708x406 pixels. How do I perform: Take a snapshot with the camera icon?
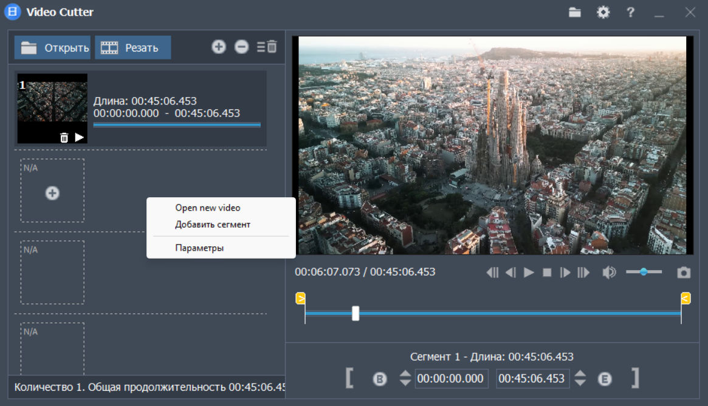click(x=684, y=272)
